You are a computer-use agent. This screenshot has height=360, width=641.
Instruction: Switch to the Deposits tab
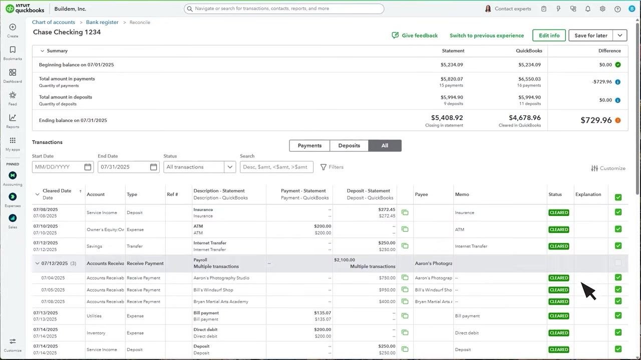click(x=349, y=145)
